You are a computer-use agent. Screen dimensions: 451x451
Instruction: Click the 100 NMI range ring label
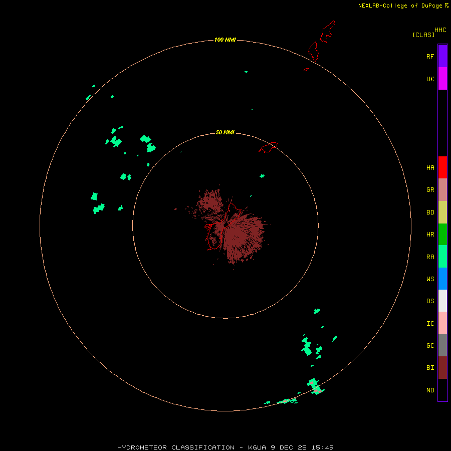pyautogui.click(x=225, y=40)
